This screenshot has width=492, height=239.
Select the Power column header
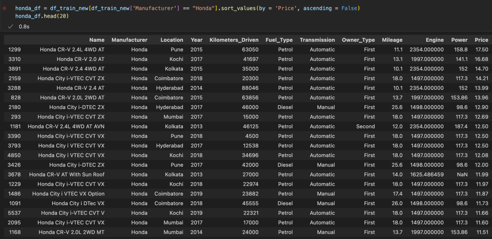(x=459, y=40)
